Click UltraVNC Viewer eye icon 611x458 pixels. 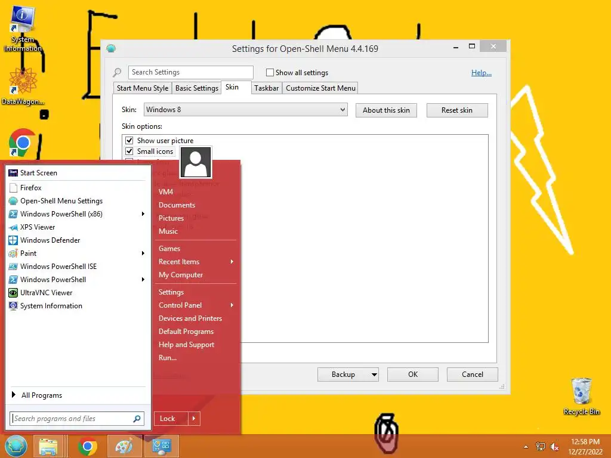point(13,293)
